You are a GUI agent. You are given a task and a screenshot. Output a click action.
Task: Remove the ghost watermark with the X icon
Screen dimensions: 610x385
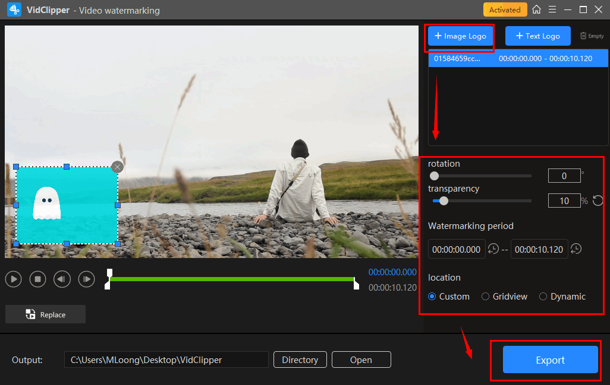pos(118,167)
